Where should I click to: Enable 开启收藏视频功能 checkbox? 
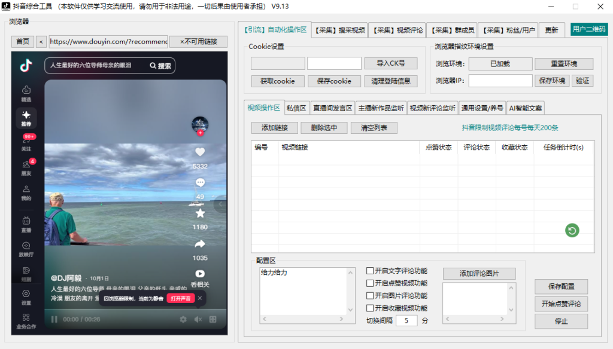pyautogui.click(x=370, y=308)
